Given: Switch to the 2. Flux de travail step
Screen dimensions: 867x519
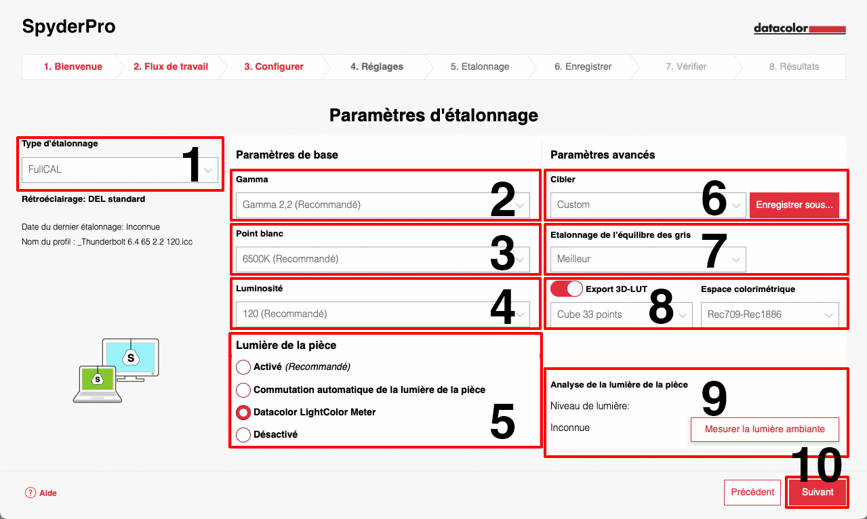Looking at the screenshot, I should (171, 67).
